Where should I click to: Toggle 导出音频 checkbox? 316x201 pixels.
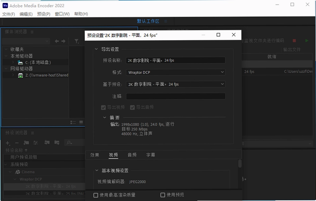132,107
